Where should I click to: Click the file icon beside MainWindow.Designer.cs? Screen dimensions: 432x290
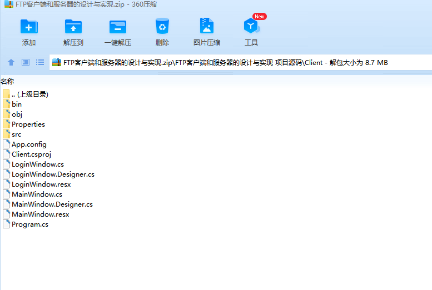pos(6,204)
